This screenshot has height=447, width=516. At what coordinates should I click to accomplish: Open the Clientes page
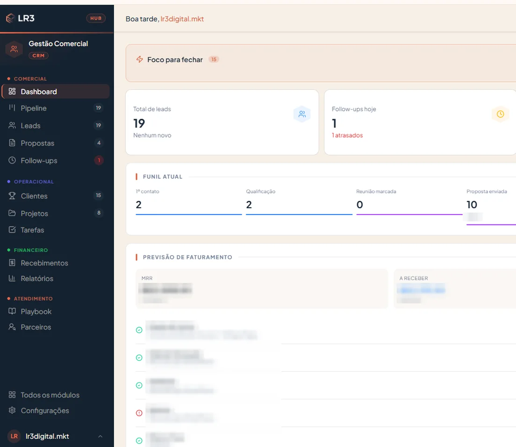point(56,196)
